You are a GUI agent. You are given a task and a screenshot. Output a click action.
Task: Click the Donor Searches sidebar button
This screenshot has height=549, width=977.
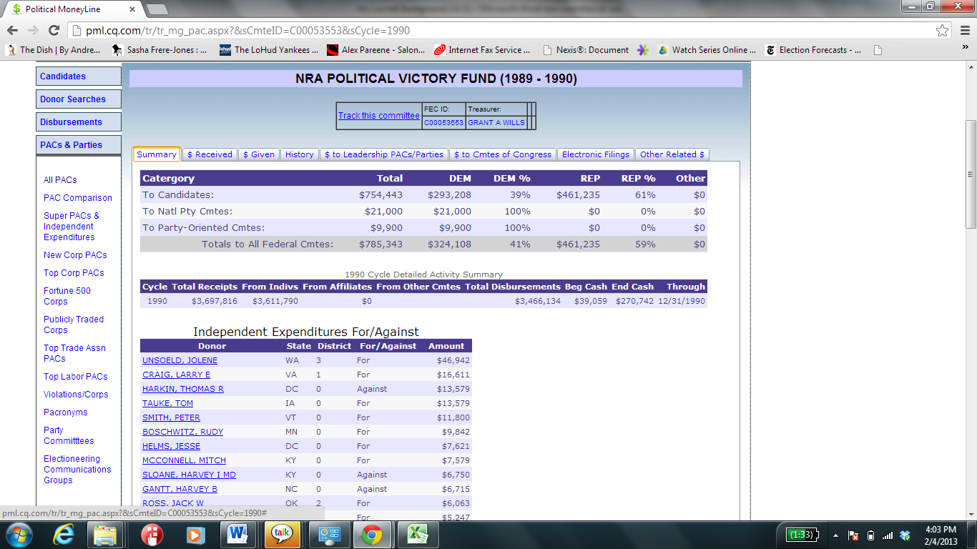[79, 99]
